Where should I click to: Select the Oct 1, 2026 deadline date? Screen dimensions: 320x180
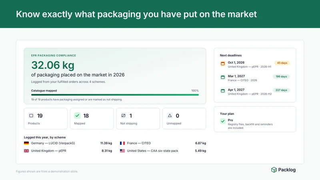pyautogui.click(x=236, y=62)
